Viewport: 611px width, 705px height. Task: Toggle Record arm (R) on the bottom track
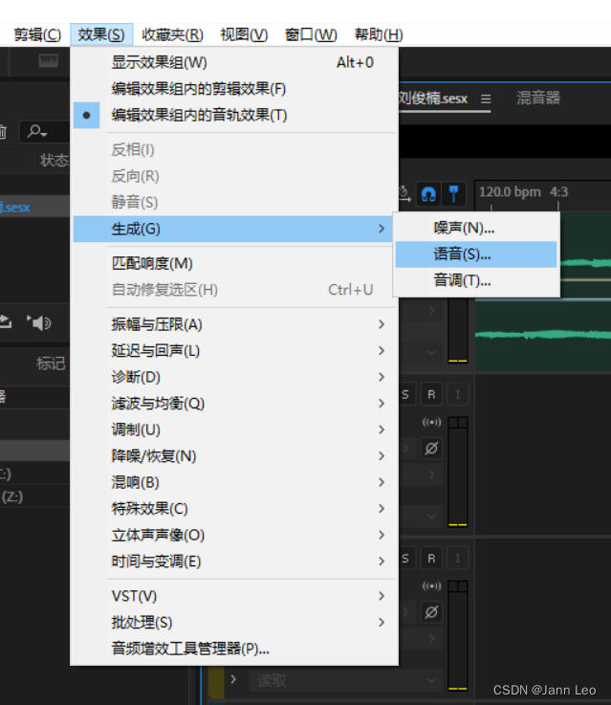431,559
